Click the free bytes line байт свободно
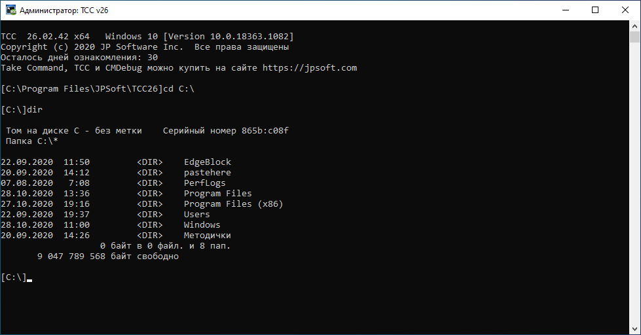The height and width of the screenshot is (335, 641). click(x=108, y=256)
